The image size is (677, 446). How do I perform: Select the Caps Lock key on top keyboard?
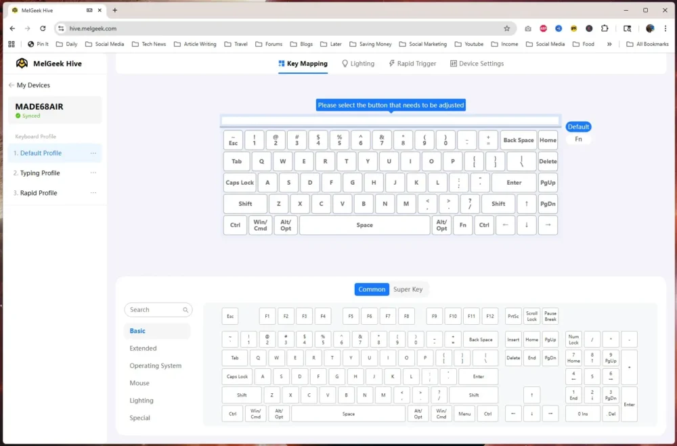pyautogui.click(x=240, y=183)
